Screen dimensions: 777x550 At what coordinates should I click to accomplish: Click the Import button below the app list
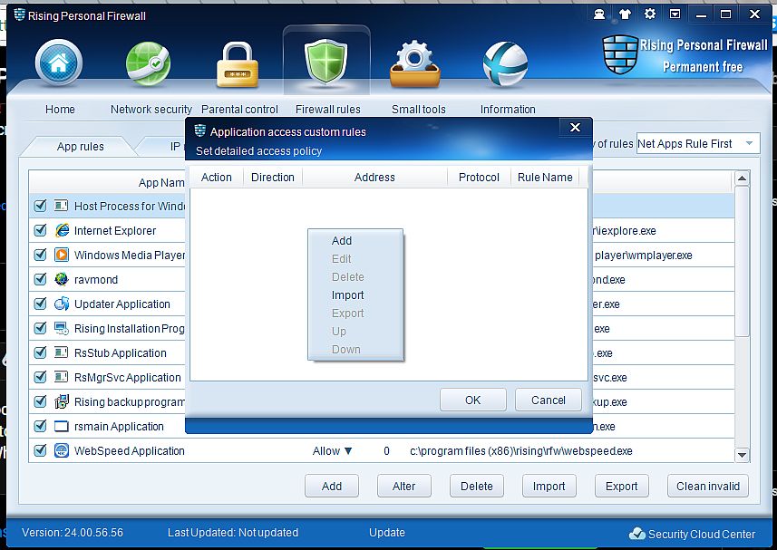point(549,487)
